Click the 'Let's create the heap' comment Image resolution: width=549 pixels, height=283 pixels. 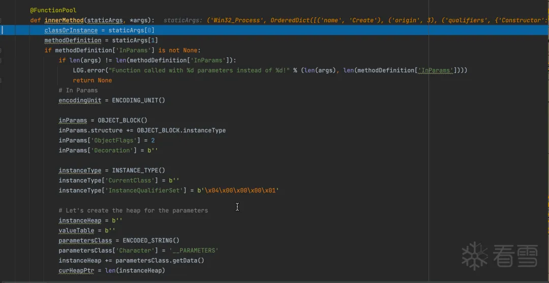133,210
